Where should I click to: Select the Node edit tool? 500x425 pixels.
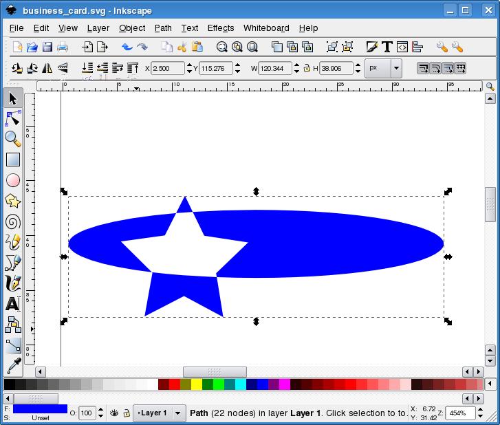13,118
